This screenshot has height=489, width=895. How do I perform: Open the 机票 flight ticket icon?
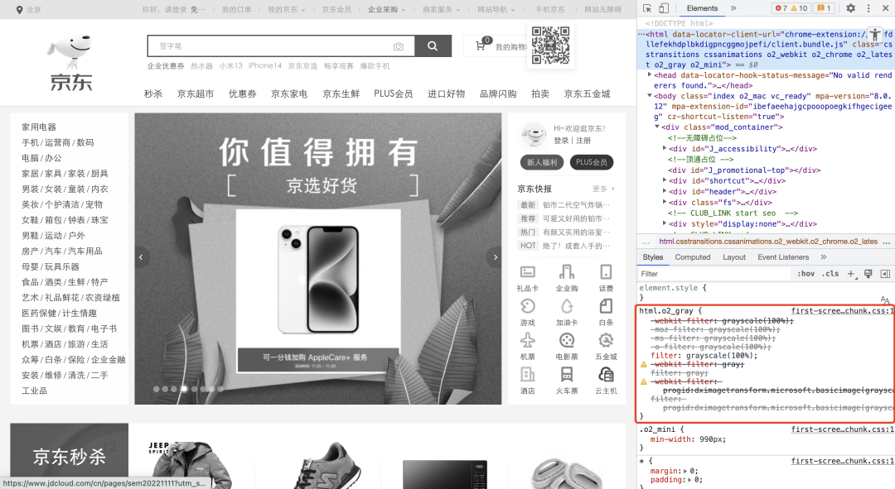coord(527,340)
